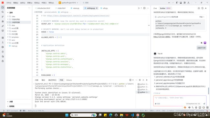Image resolution: width=210 pixels, height=118 pixels.
Task: Open the pythonProject1013 project dropdown
Action: click(x=68, y=3)
